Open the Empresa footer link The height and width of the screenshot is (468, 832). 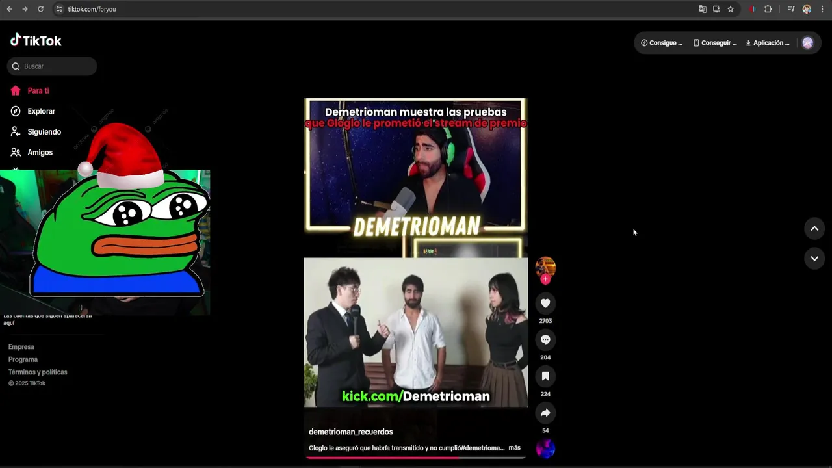click(21, 347)
